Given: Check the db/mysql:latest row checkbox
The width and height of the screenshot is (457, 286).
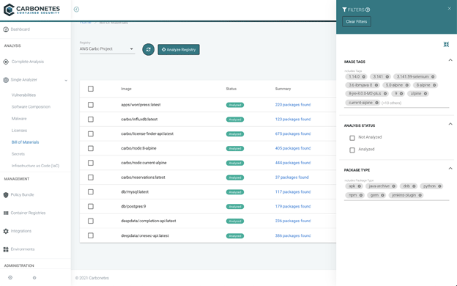Looking at the screenshot, I should pos(91,192).
